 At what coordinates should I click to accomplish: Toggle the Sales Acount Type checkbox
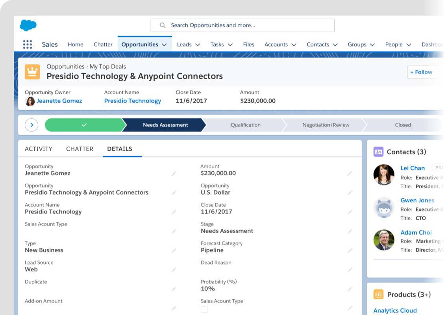tap(204, 309)
